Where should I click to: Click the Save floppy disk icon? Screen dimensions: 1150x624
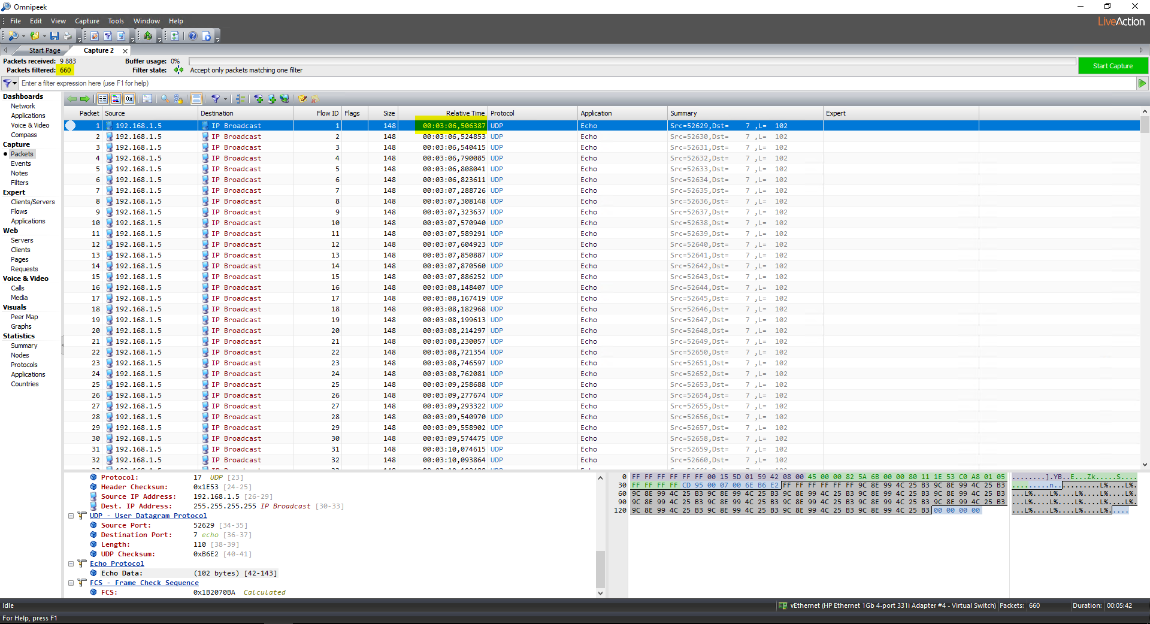55,36
